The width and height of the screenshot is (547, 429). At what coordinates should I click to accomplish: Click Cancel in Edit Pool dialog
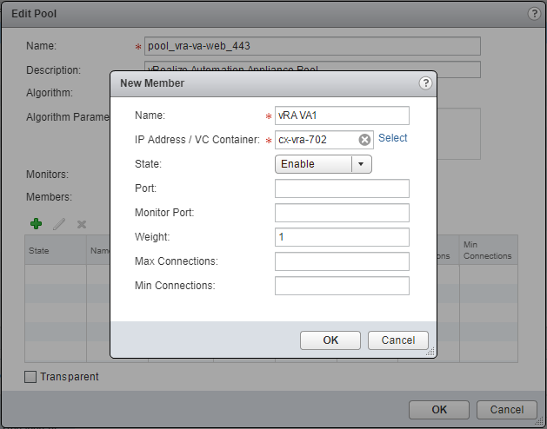(x=506, y=410)
